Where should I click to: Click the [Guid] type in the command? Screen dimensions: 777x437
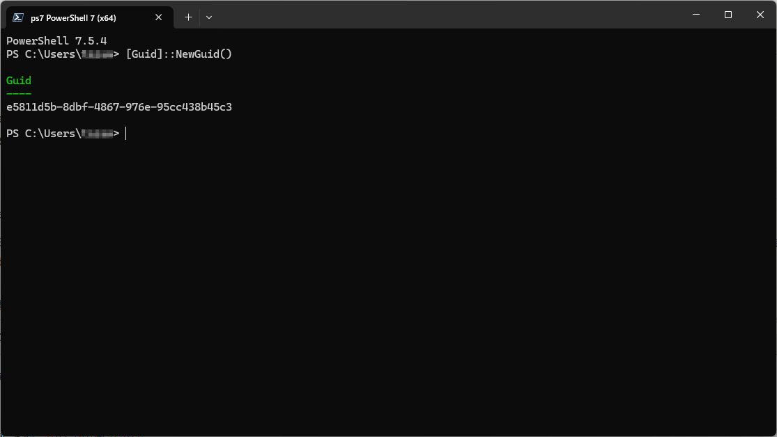(x=144, y=54)
